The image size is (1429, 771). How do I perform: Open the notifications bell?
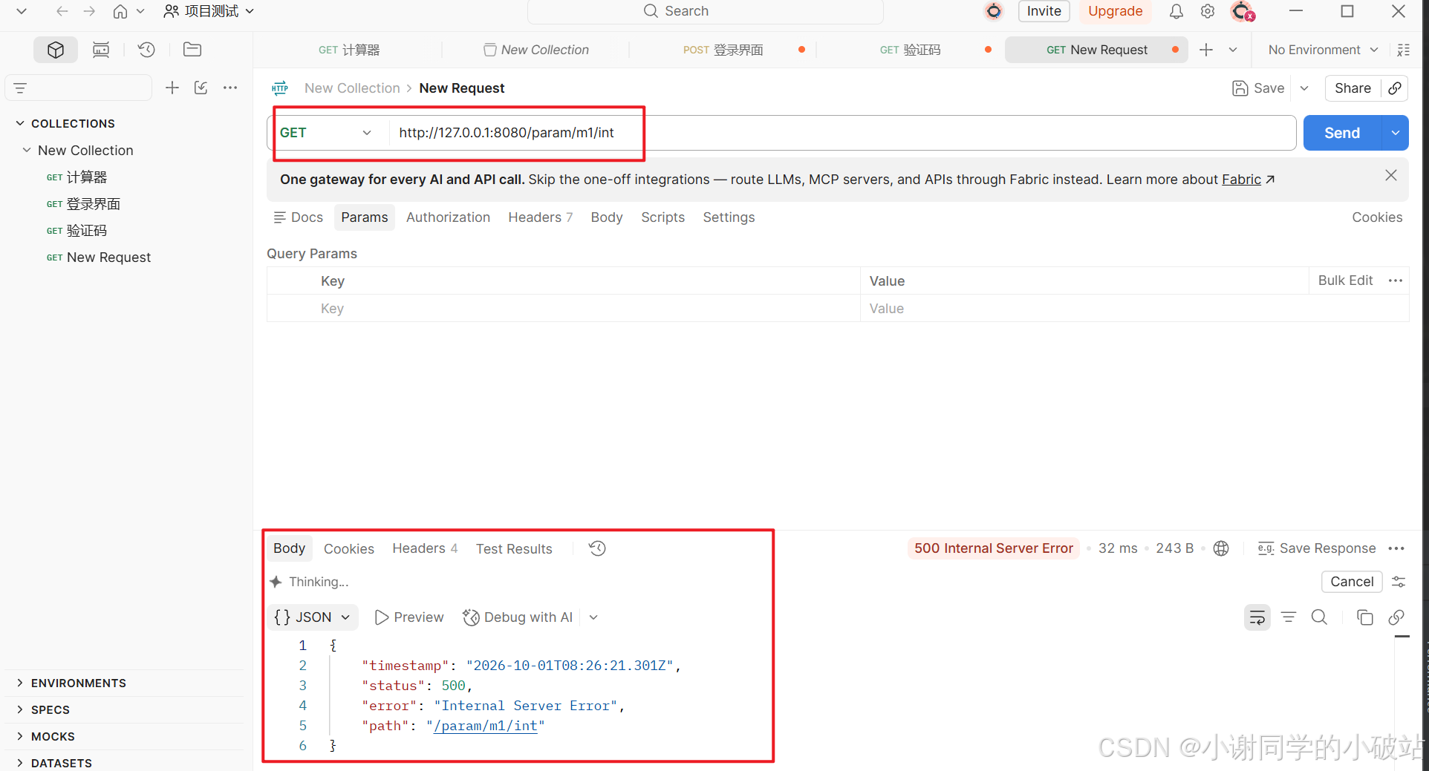coord(1176,11)
